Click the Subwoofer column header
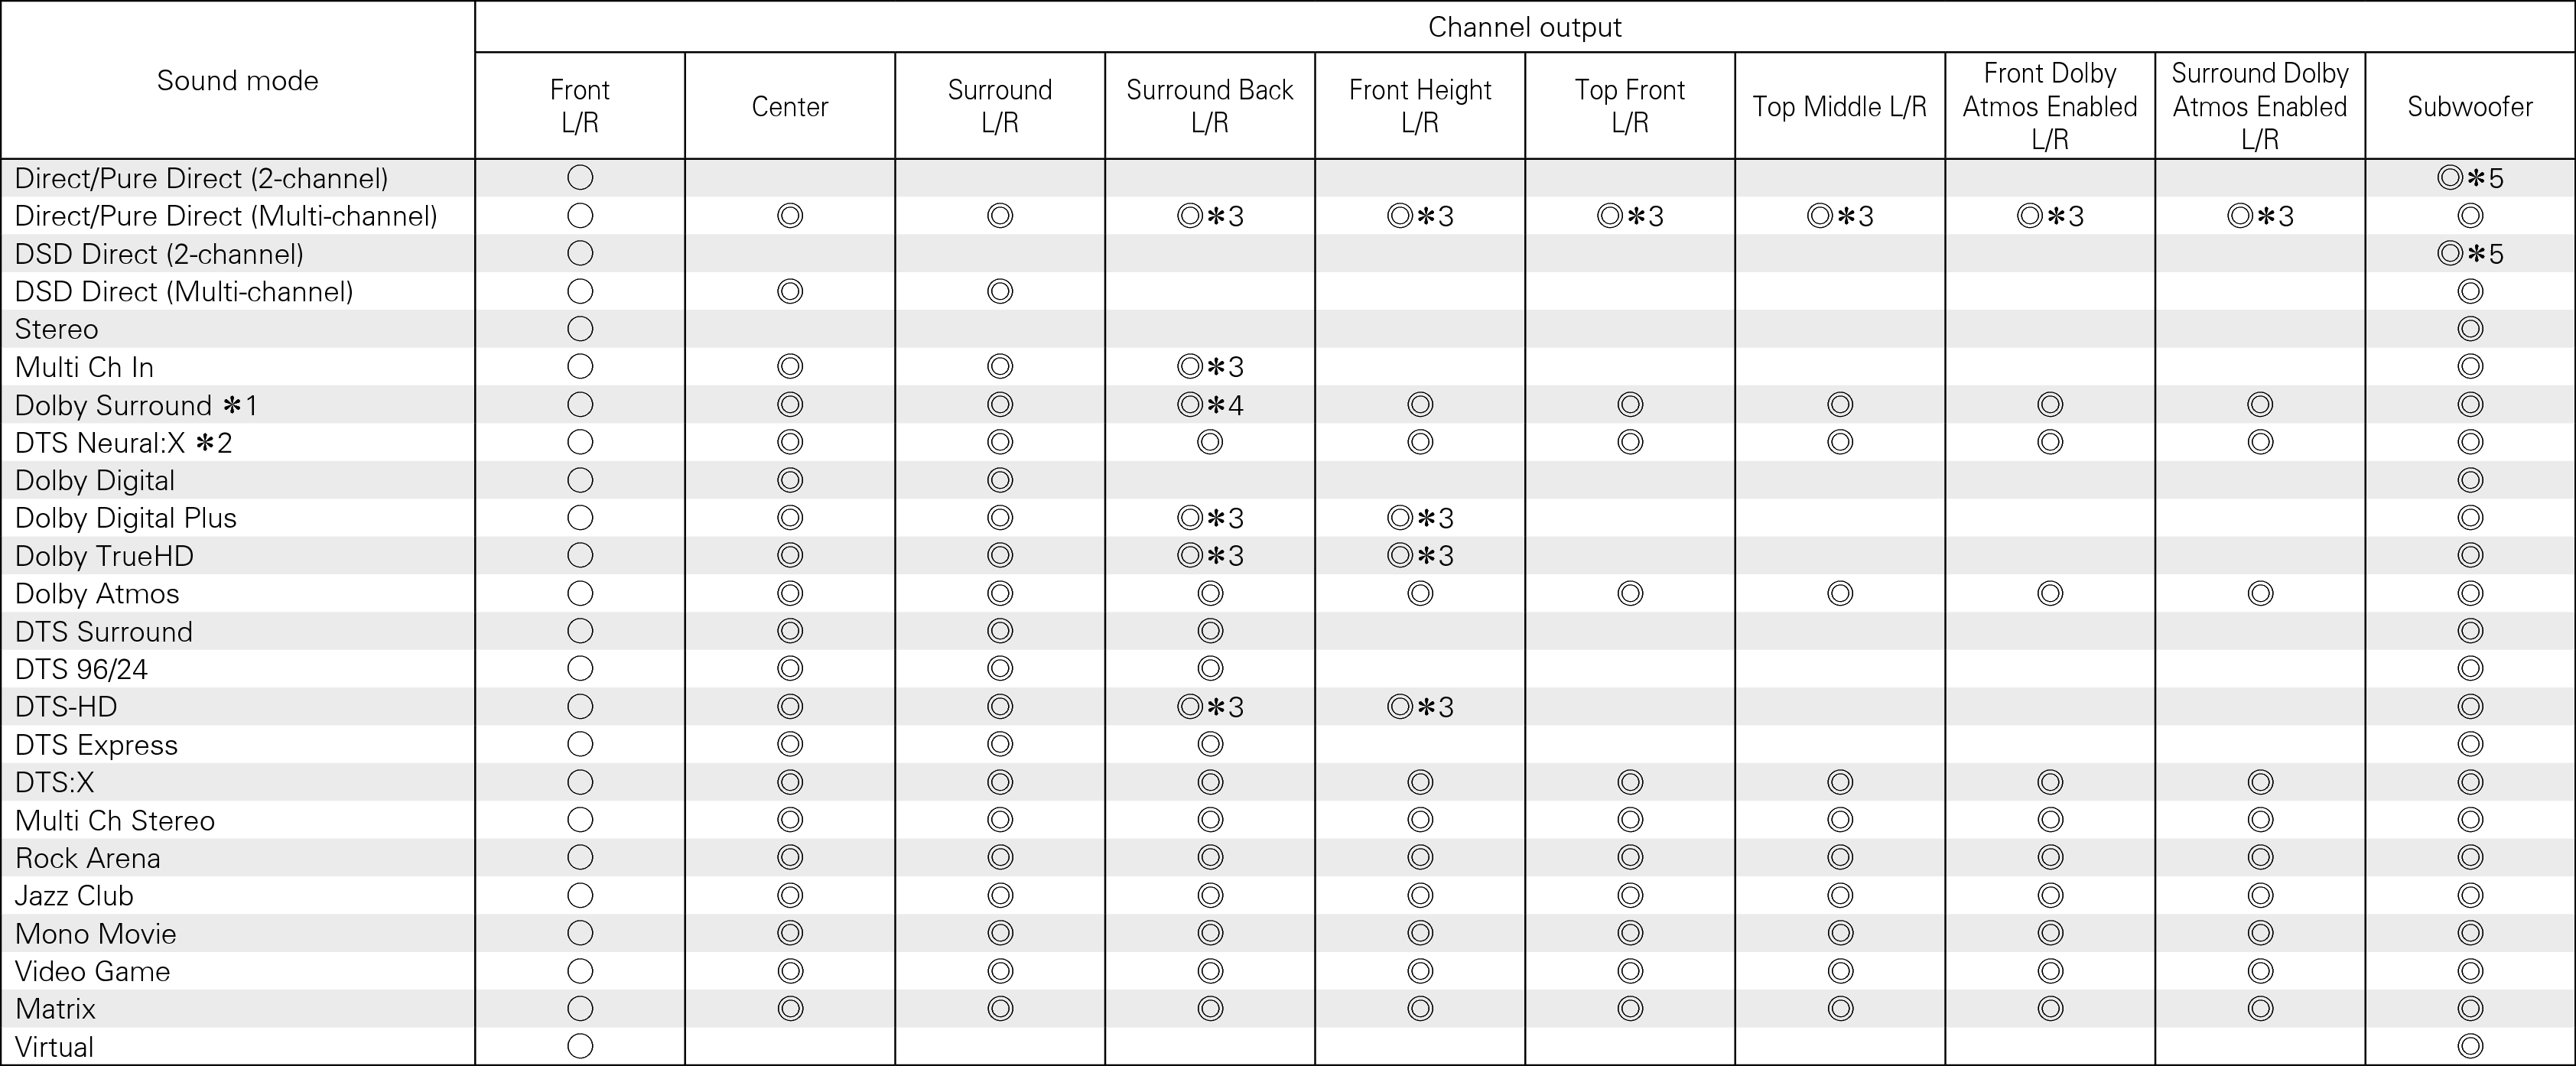 (2469, 106)
